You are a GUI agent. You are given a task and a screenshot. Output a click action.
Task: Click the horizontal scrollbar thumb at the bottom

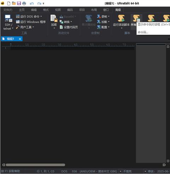click(x=35, y=165)
